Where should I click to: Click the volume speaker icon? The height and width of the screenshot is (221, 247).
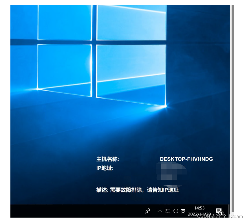click(175, 211)
